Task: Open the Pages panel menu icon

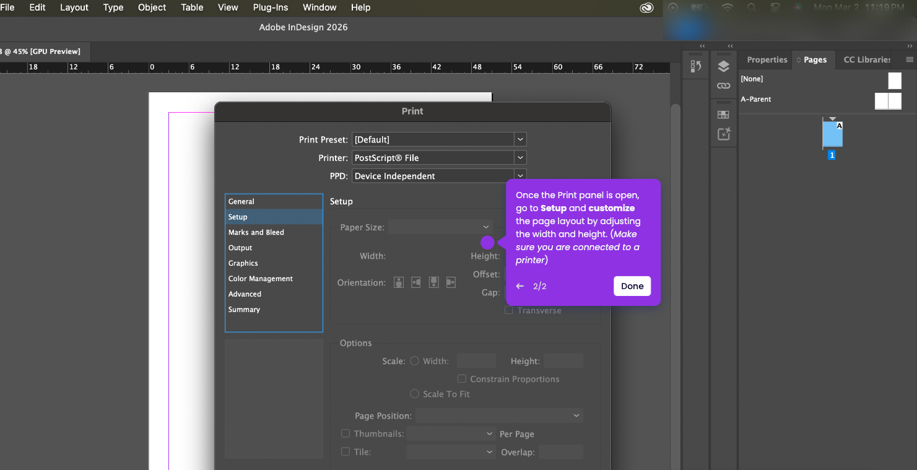Action: (x=910, y=59)
